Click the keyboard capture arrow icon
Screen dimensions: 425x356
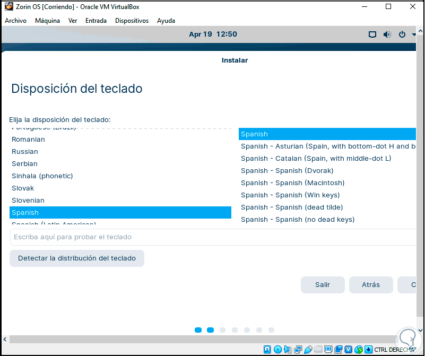[368, 350]
